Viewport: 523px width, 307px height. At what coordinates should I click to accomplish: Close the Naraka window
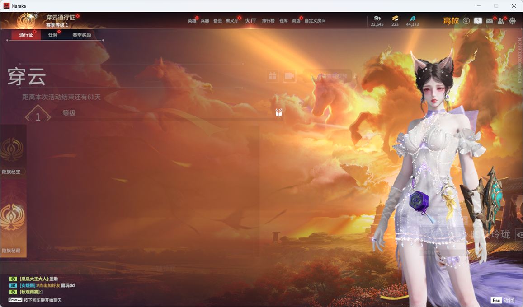point(514,6)
